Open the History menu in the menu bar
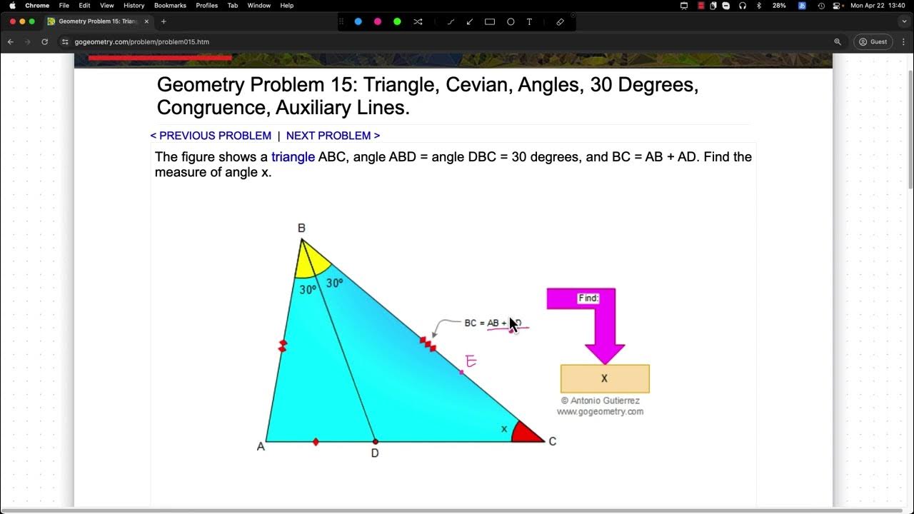This screenshot has width=914, height=514. [x=134, y=5]
